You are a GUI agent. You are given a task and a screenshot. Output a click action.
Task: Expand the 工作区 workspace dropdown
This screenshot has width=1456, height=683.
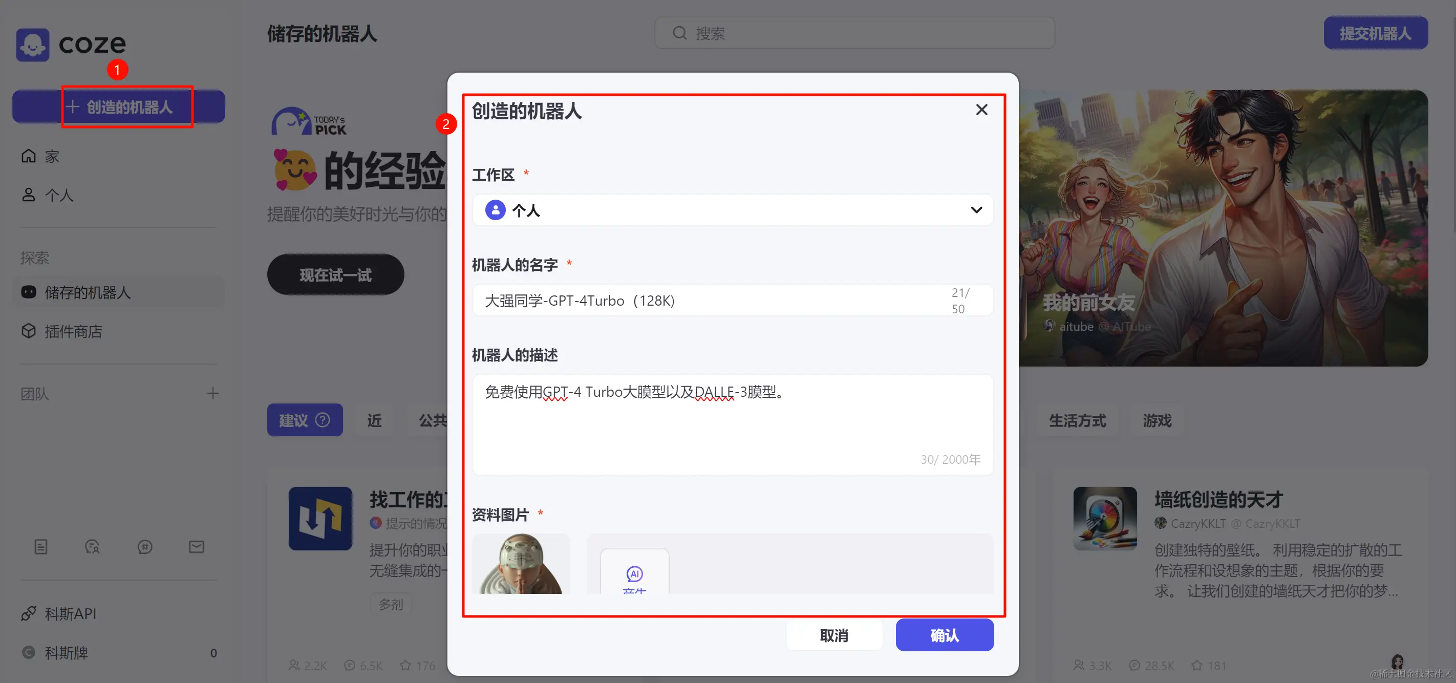click(x=732, y=210)
